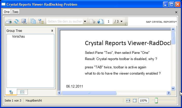Click the 'Select Pane "Two"' line in report

117,53
